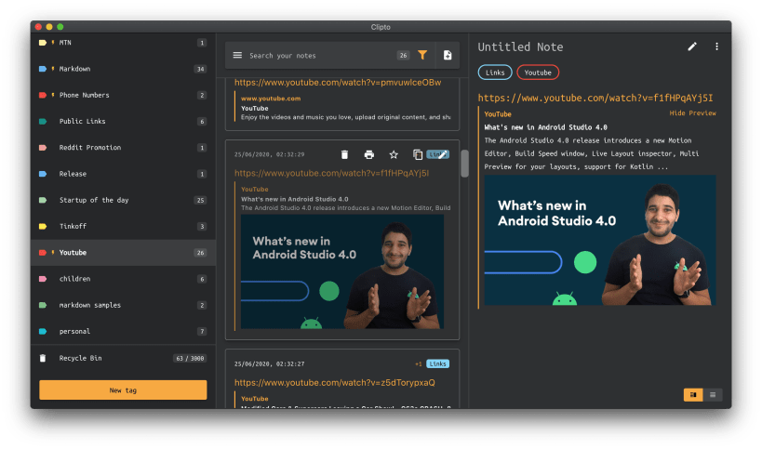Click the cyan personal tag label icon
This screenshot has height=449, width=762.
coord(43,331)
